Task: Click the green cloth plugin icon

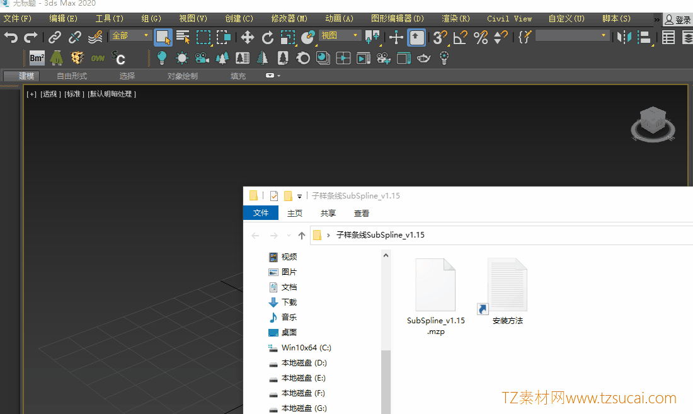Action: 57,58
